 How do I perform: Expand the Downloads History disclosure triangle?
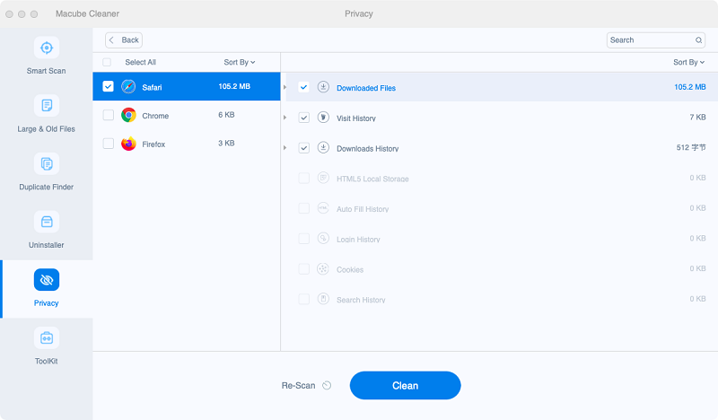tap(285, 148)
